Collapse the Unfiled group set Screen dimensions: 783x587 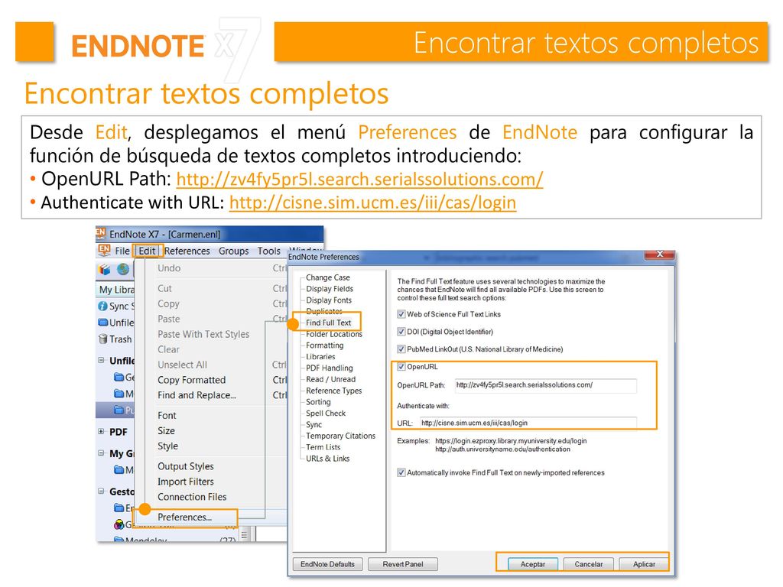point(102,360)
